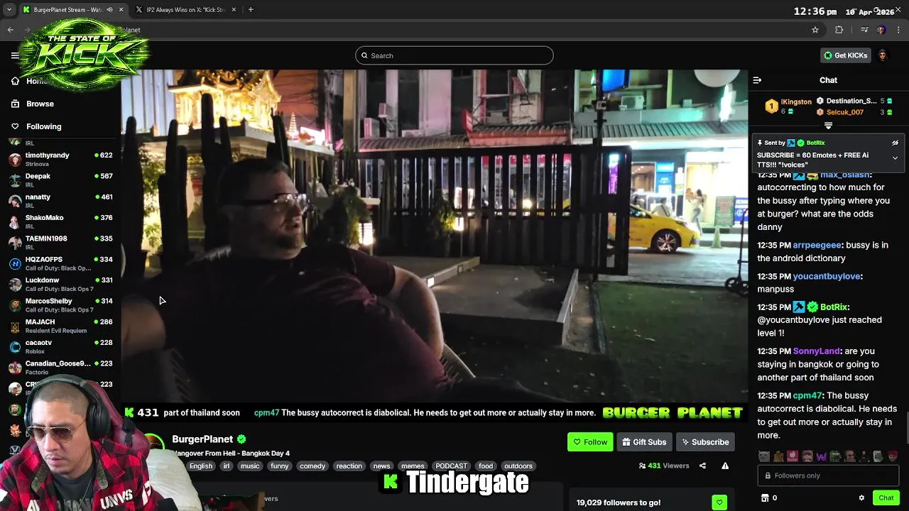The image size is (909, 511).
Task: Select the English language tag
Action: 201,466
